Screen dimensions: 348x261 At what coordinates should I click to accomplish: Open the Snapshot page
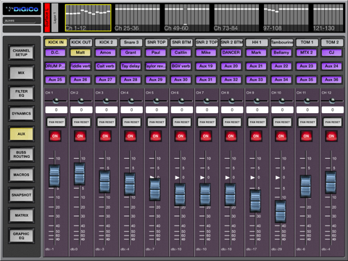22,195
